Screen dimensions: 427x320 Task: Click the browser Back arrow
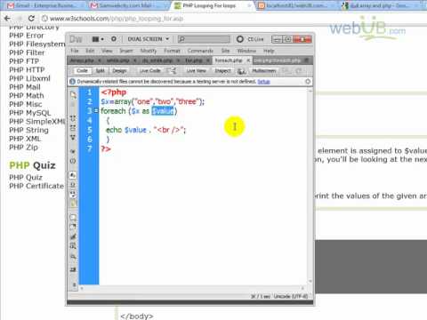click(7, 19)
